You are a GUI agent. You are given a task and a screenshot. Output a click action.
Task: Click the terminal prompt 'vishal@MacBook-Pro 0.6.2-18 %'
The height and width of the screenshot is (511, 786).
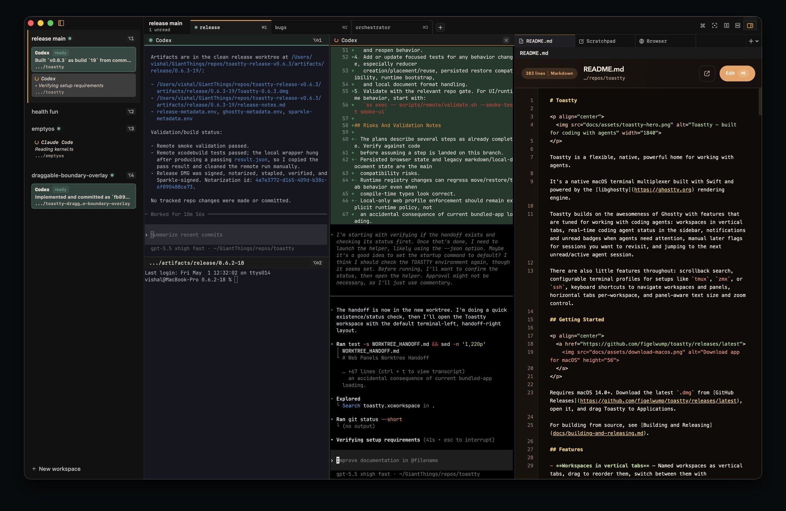188,280
